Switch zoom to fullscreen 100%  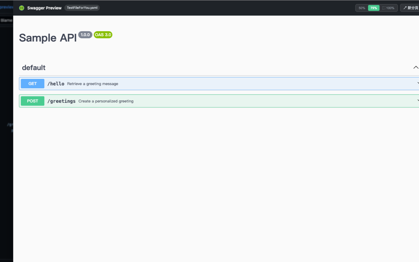coord(388,8)
